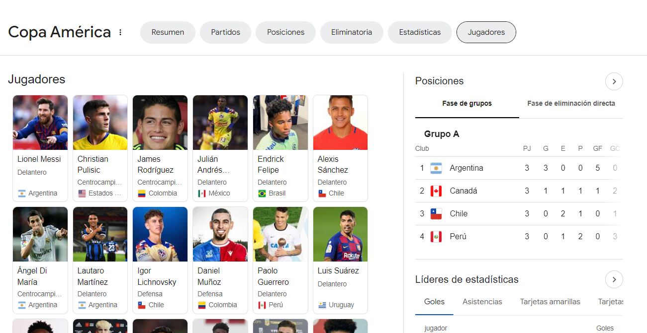Click the Resumen pill button

(x=168, y=32)
